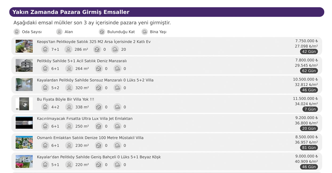Open Pelitköy Sahilde 5+1 Acil Satılık listing
This screenshot has width=332, height=173.
click(x=82, y=61)
